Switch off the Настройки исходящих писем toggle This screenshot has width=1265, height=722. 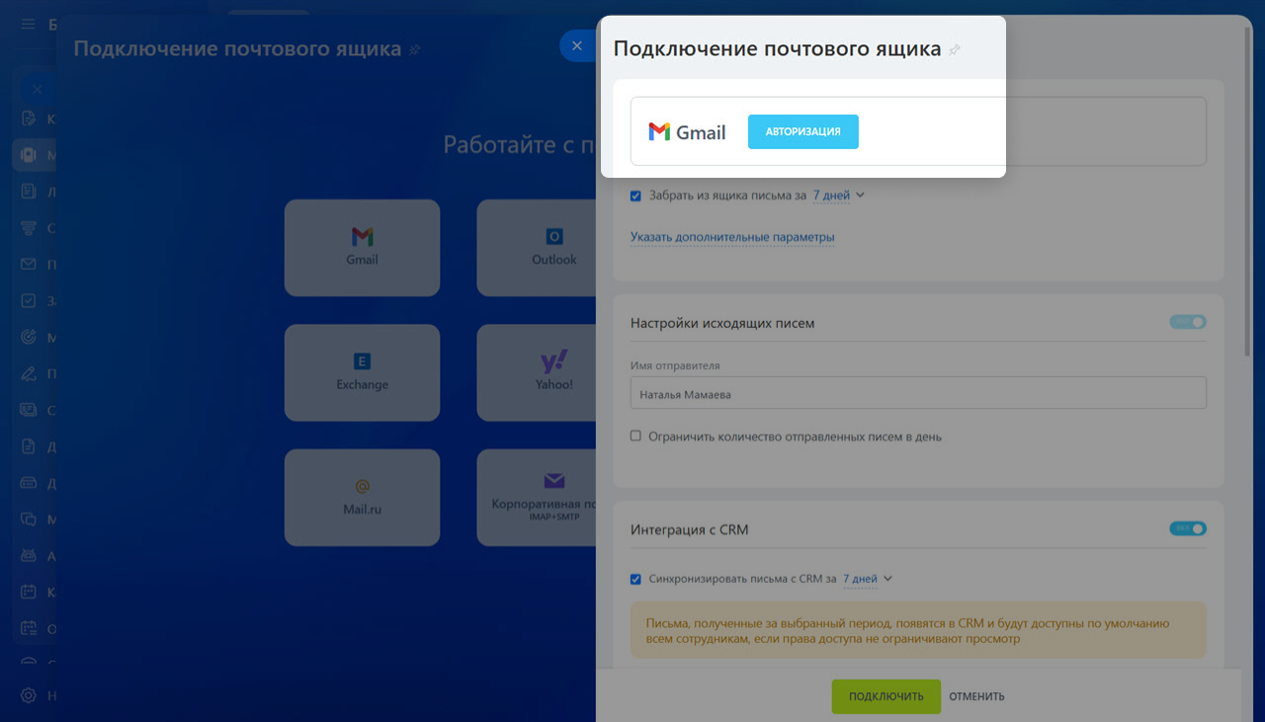pyautogui.click(x=1188, y=322)
